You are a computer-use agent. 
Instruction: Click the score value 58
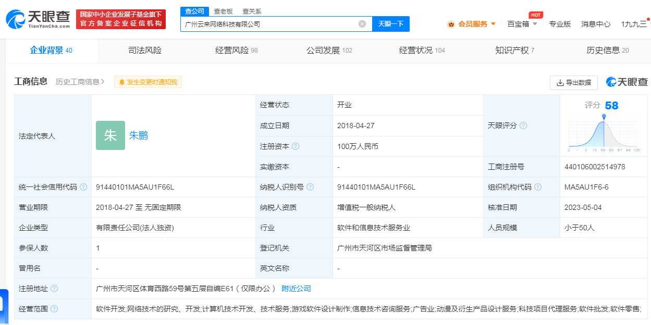pos(612,106)
